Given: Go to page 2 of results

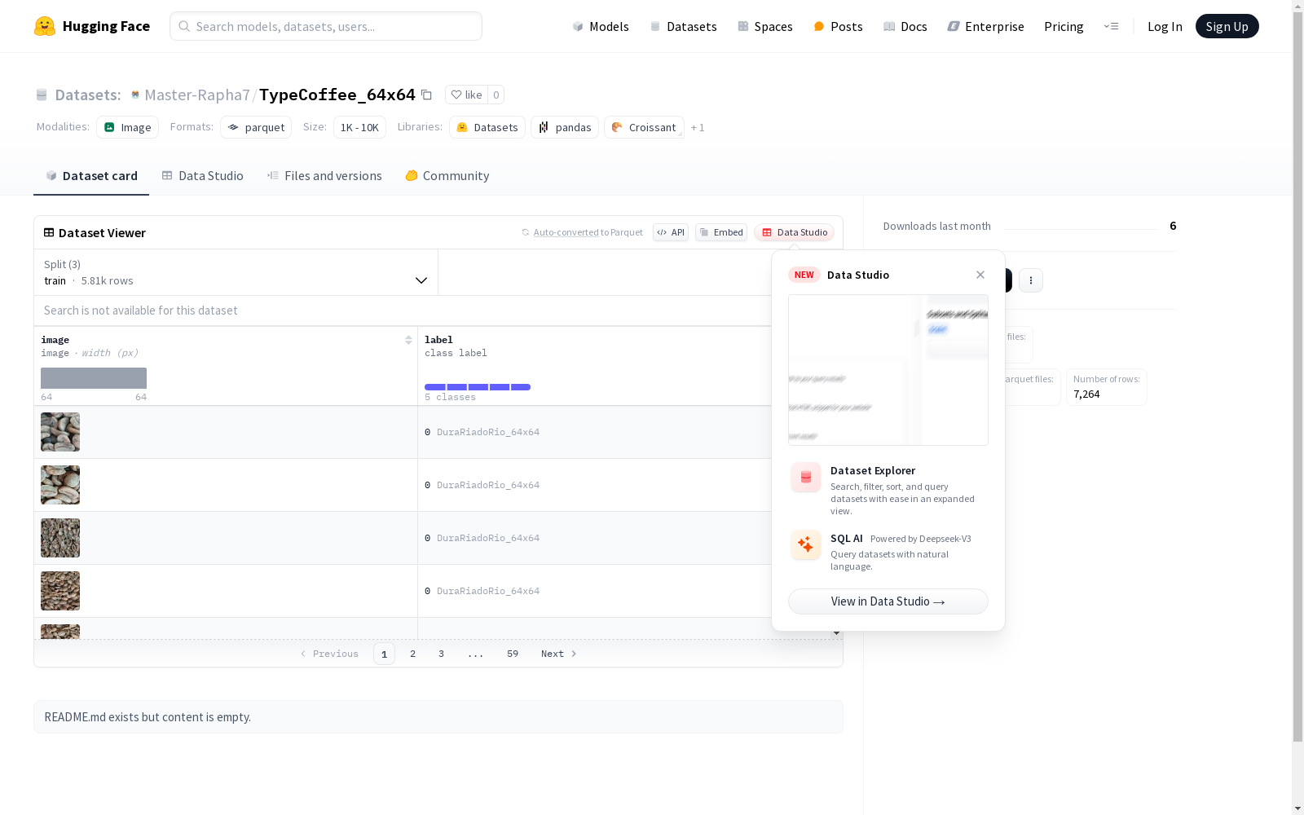Looking at the screenshot, I should [413, 654].
